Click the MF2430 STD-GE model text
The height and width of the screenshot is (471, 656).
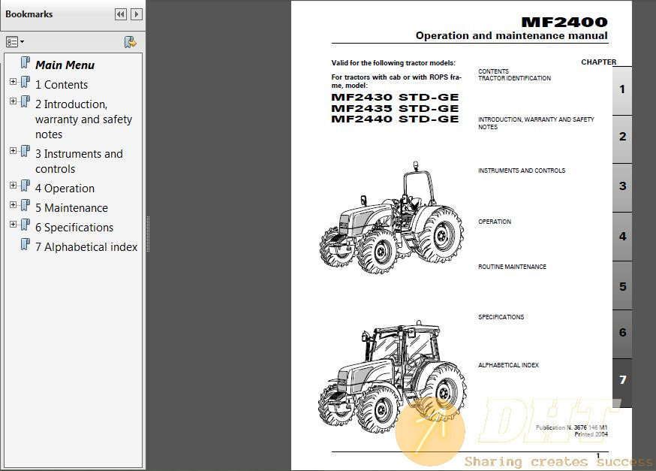pos(395,98)
